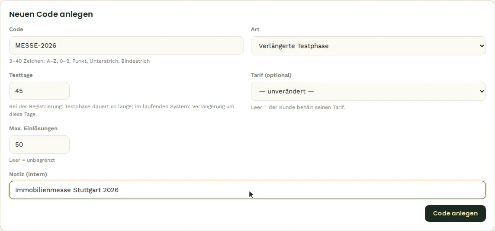Click the Code anlegen button
Viewport: 495px width, 231px height.
[455, 213]
